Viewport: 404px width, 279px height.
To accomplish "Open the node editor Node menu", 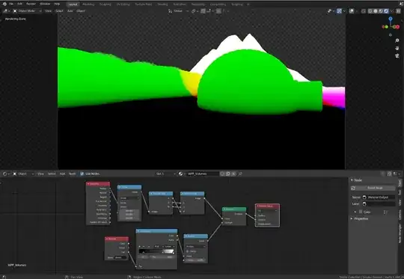I will [72, 174].
